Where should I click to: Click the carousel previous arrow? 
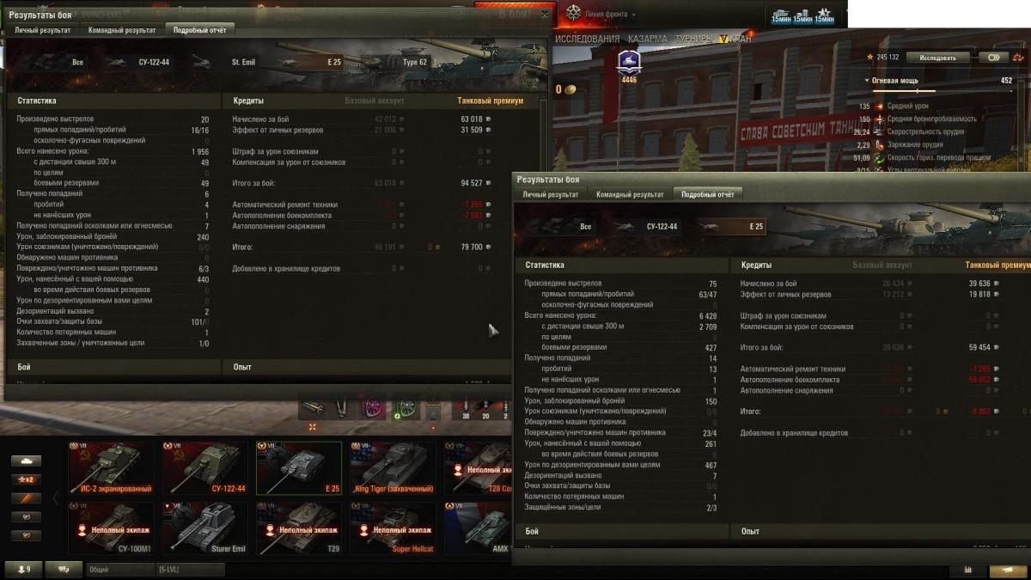point(58,498)
